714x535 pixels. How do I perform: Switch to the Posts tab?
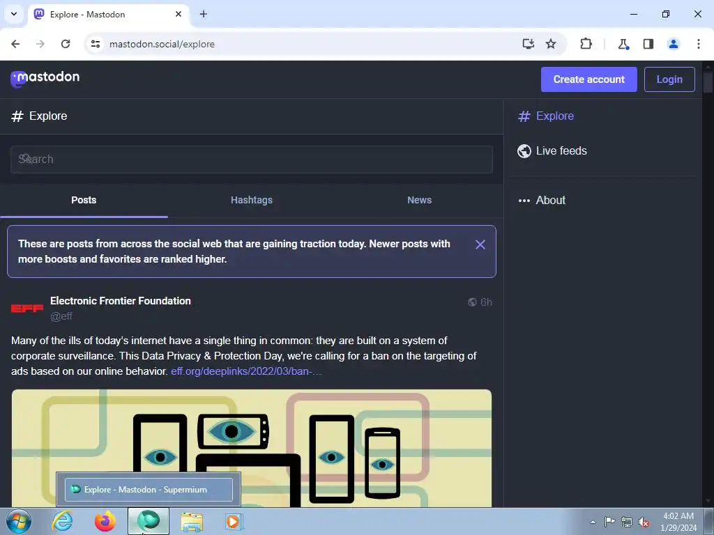click(84, 200)
